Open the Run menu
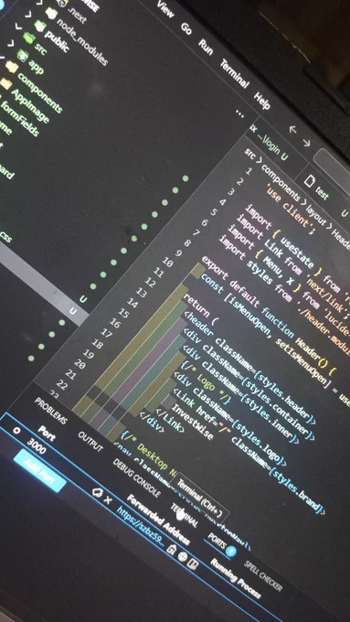 [206, 47]
